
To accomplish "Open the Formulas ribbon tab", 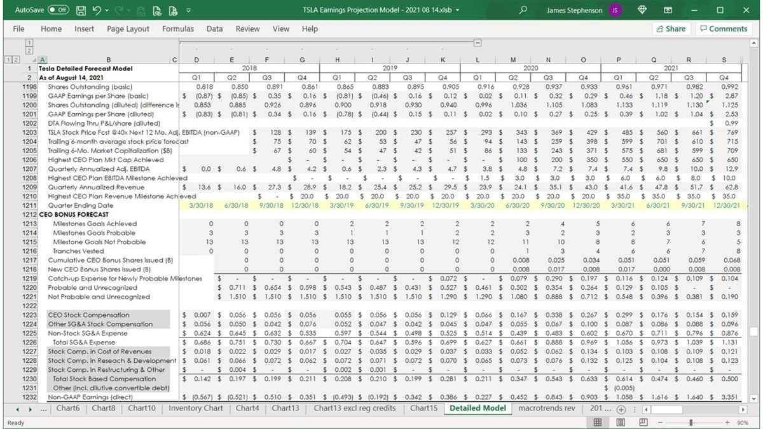I will pyautogui.click(x=177, y=29).
